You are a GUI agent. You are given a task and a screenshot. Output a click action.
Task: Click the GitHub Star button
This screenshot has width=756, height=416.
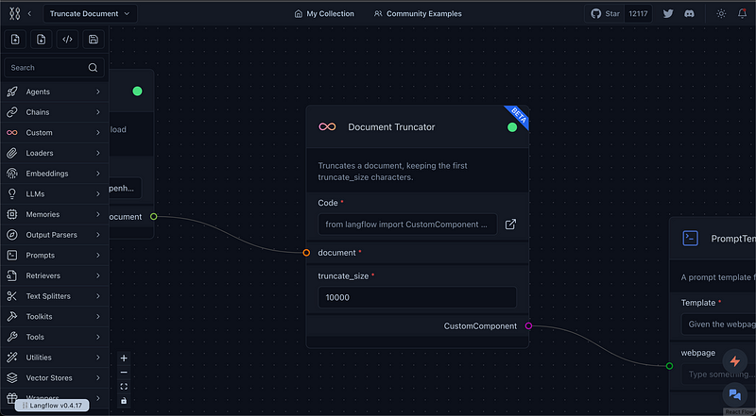[x=606, y=14]
